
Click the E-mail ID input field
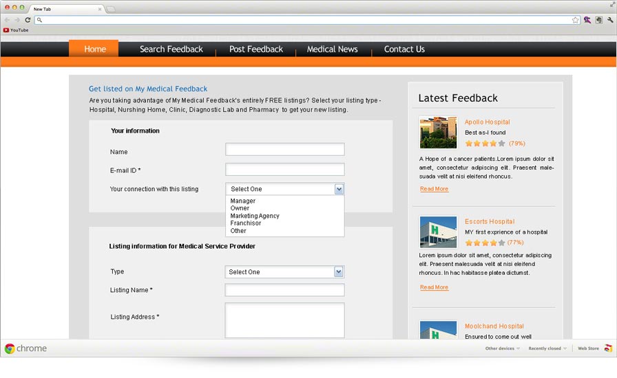[284, 170]
